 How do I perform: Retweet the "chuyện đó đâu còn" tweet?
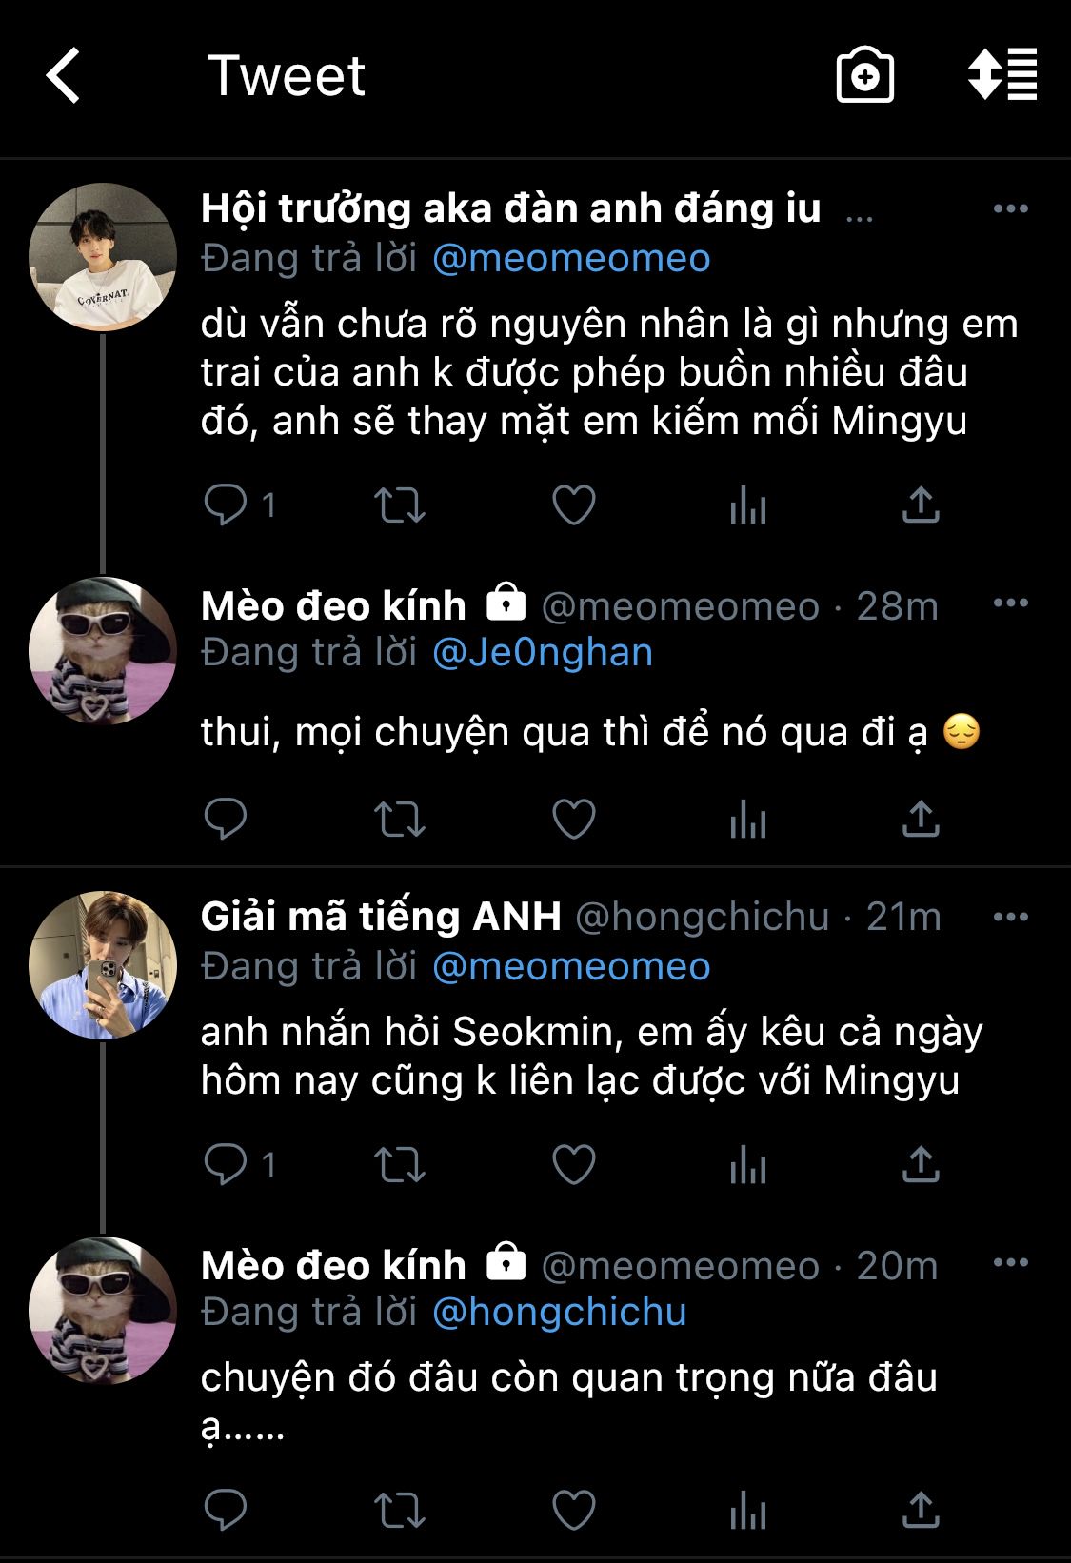tap(399, 1510)
